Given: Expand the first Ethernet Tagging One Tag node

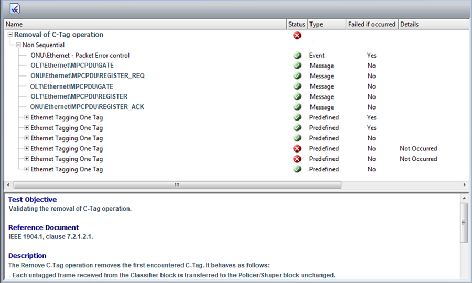Looking at the screenshot, I should coord(27,117).
